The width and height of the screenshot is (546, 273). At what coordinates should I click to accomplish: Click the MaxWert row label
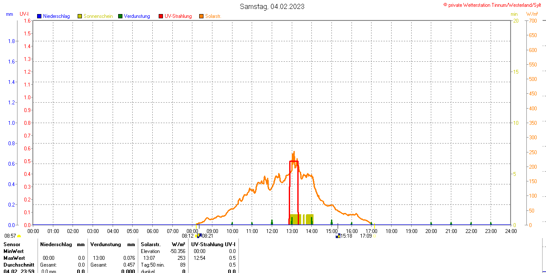coord(14,258)
